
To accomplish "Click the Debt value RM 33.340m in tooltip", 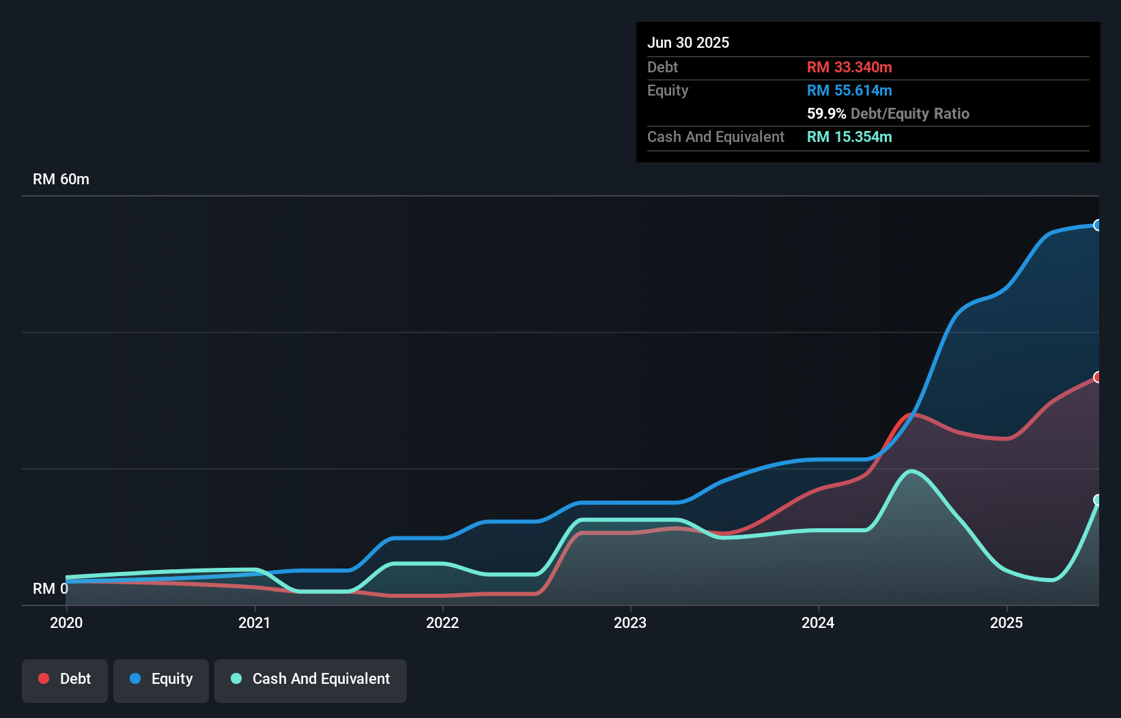I will point(849,67).
